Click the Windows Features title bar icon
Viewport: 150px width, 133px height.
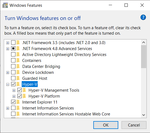pyautogui.click(x=5, y=5)
